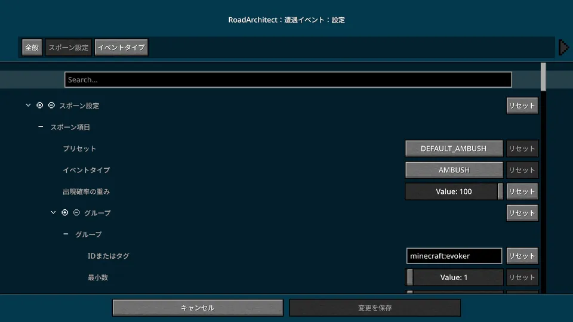Cycle the プリセット value DEFAULT_AMBUSH
Viewport: 573px width, 322px height.
click(454, 148)
